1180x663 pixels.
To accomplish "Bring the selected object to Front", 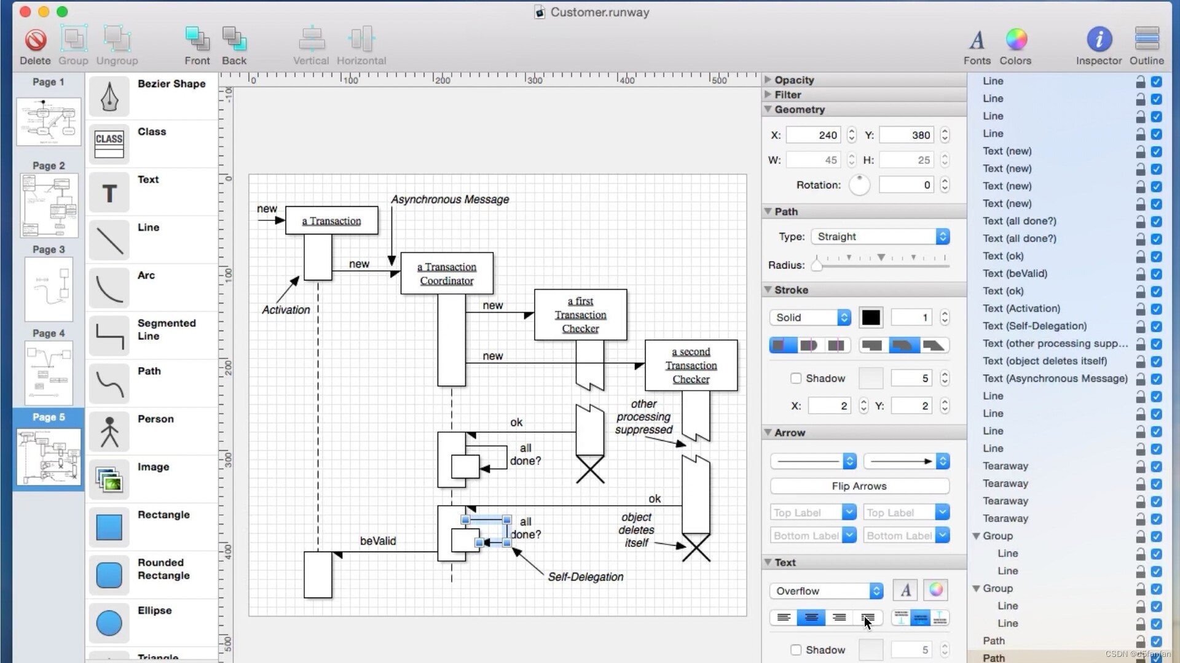I will click(197, 40).
